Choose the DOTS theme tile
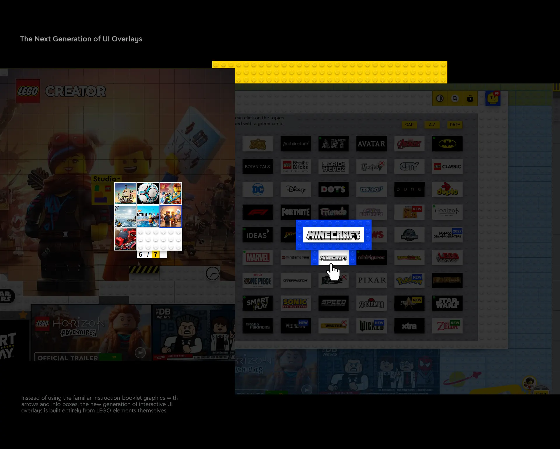Screen dimensions: 560x449 pos(334,189)
